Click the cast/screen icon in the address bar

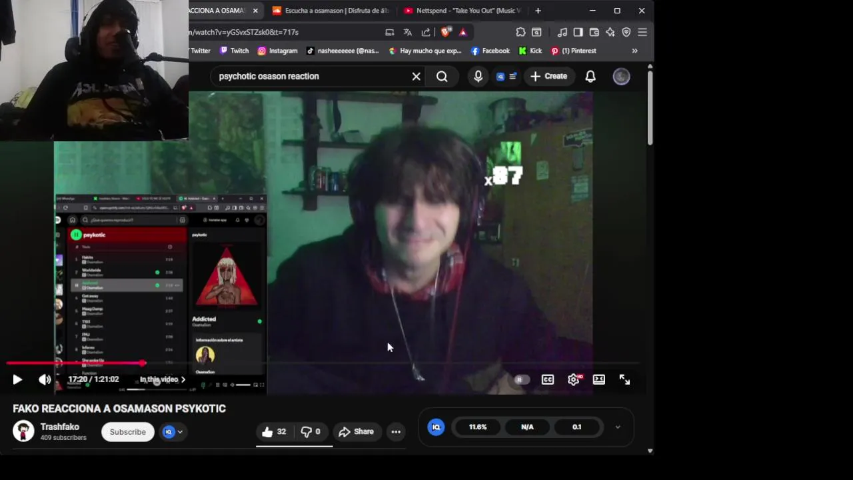point(390,32)
